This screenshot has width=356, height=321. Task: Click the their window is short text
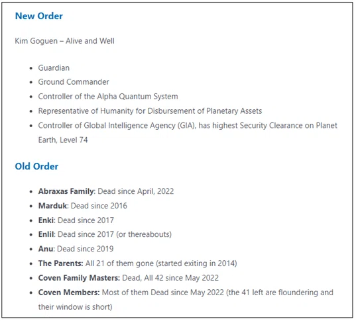pyautogui.click(x=75, y=307)
